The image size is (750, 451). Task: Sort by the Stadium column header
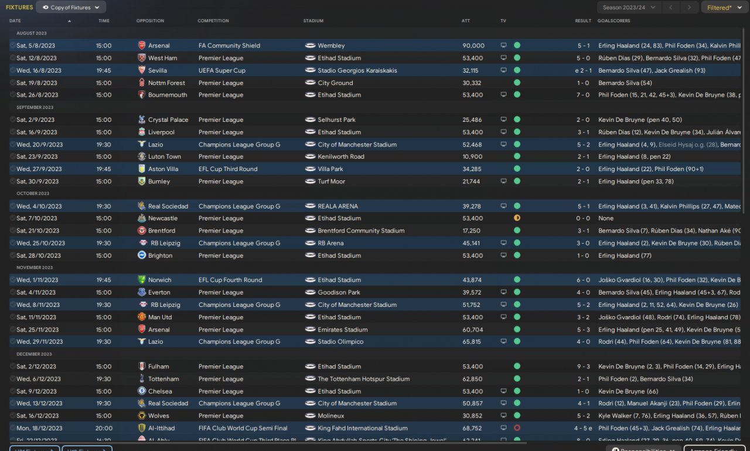click(313, 21)
